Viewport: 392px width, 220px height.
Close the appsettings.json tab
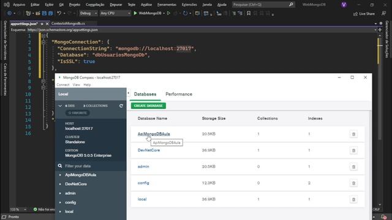tap(47, 24)
